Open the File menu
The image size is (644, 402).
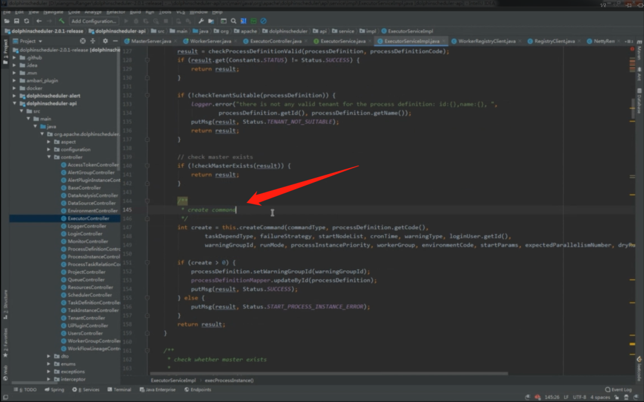coord(7,12)
